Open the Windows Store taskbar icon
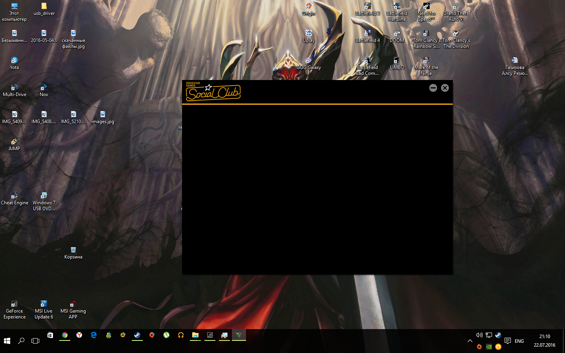The width and height of the screenshot is (565, 353). coord(50,335)
